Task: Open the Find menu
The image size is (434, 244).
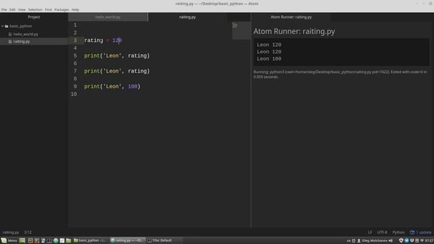Action: pyautogui.click(x=48, y=9)
